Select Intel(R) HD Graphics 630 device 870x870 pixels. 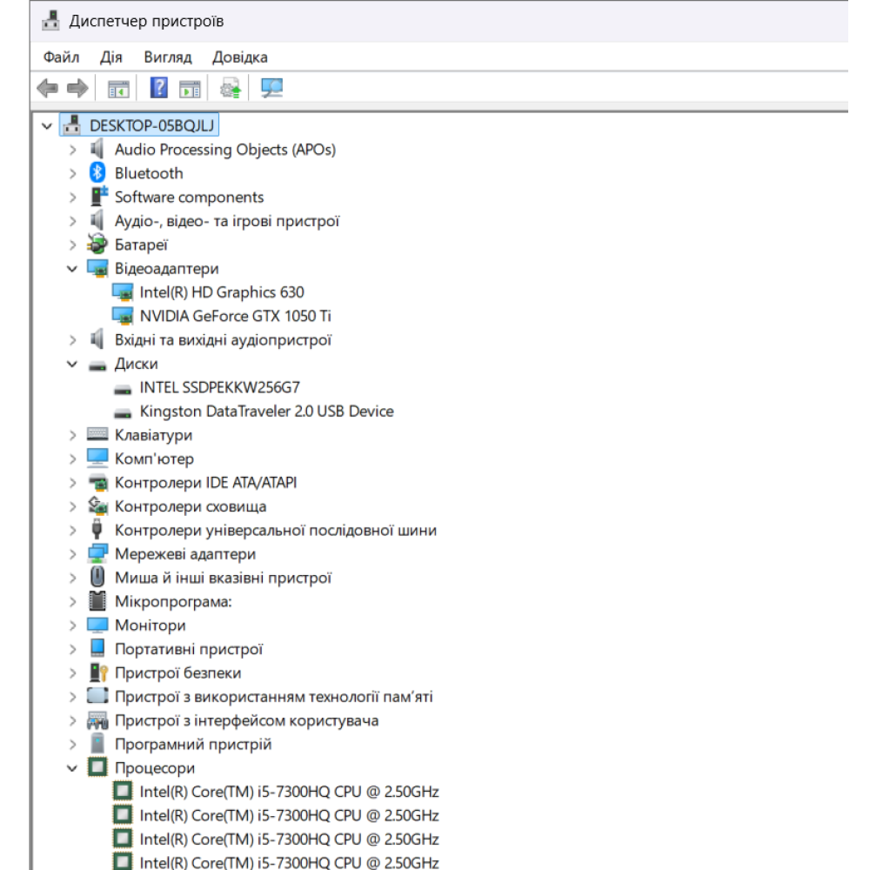click(x=221, y=292)
